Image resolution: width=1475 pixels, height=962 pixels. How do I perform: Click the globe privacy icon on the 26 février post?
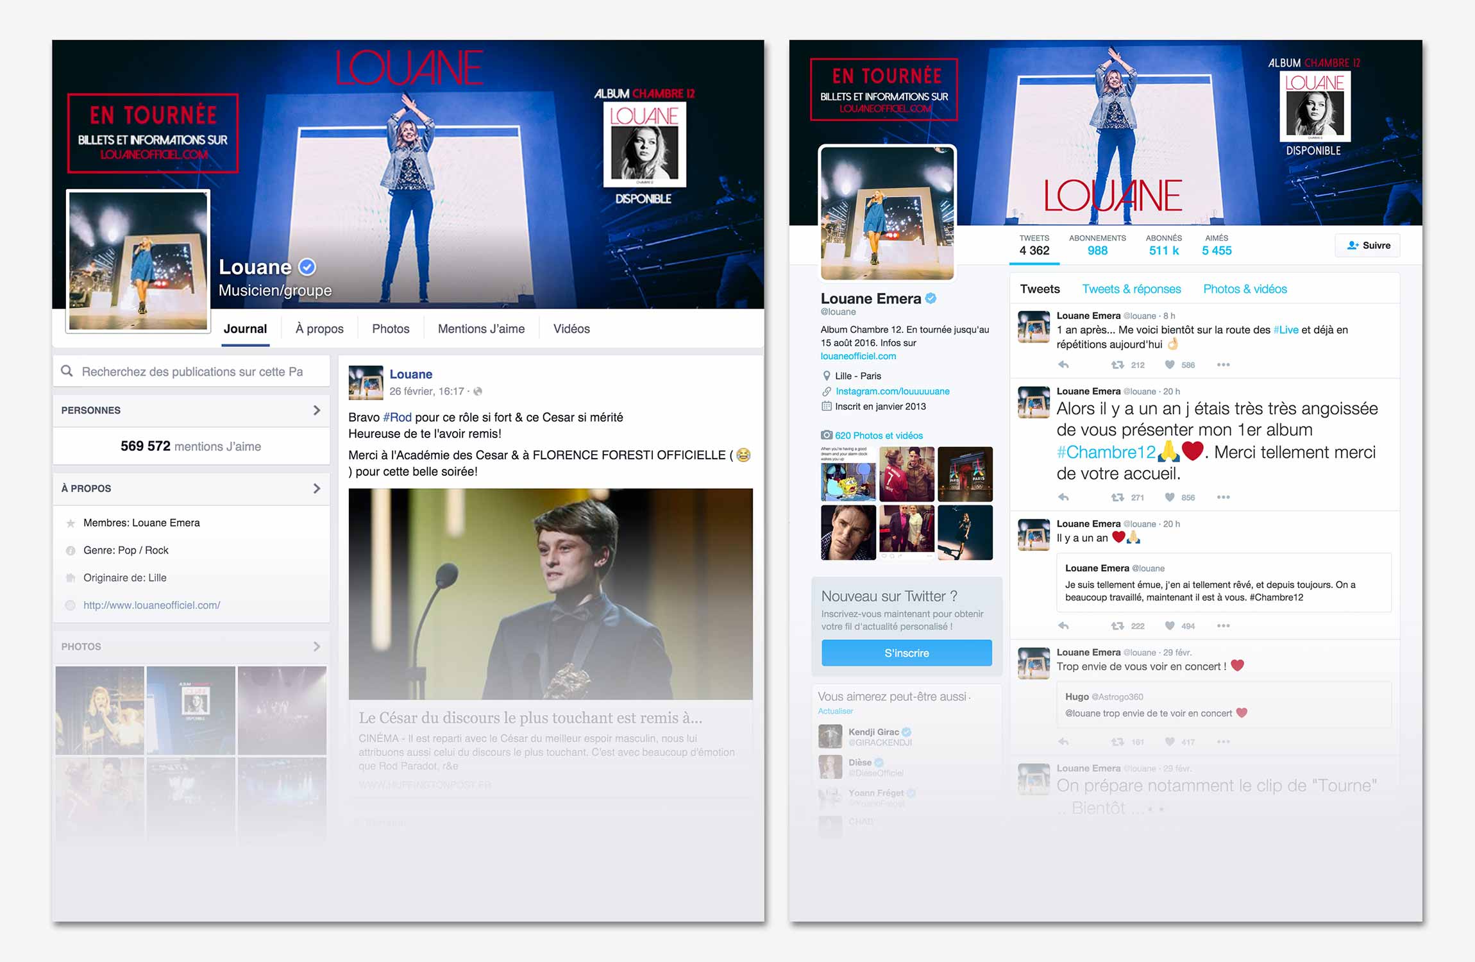[x=478, y=391]
